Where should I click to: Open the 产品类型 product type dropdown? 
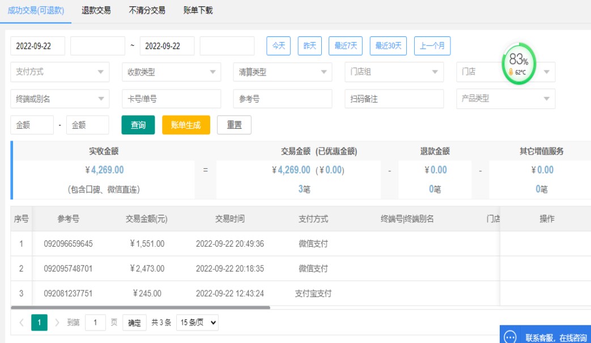(505, 99)
